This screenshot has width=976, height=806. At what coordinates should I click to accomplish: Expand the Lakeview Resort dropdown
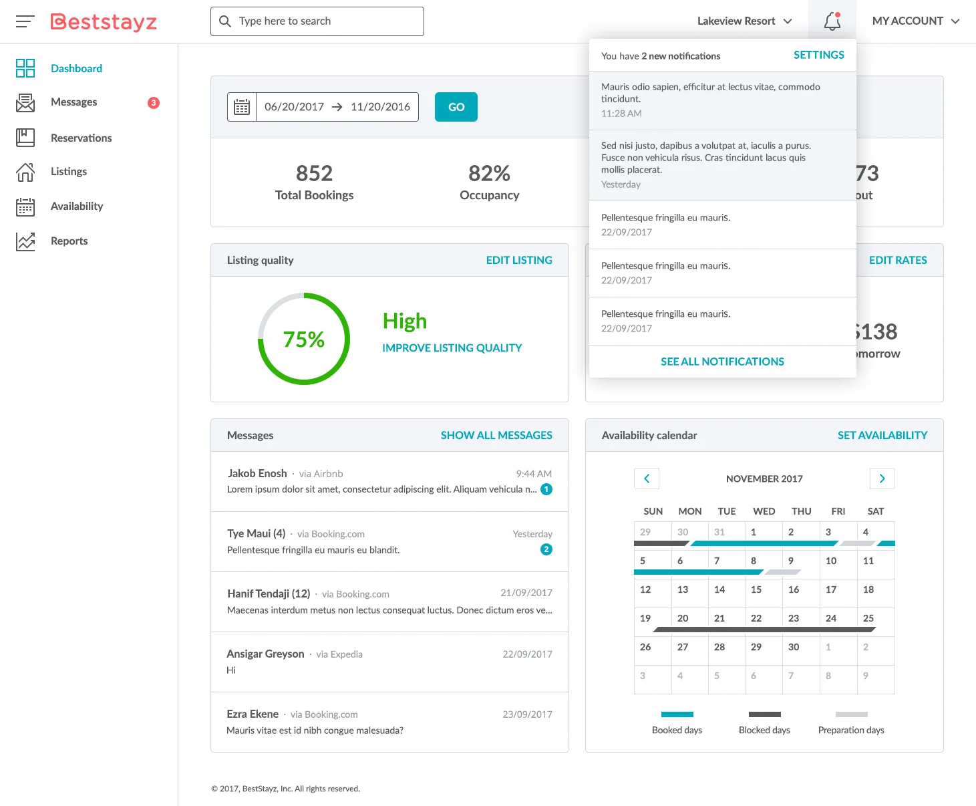point(744,21)
